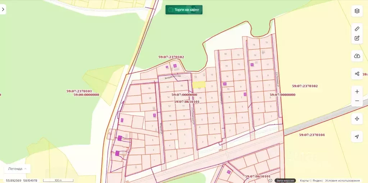Click cadastral quarter label 59:07:2370101
368x183 pixels.
(79, 91)
